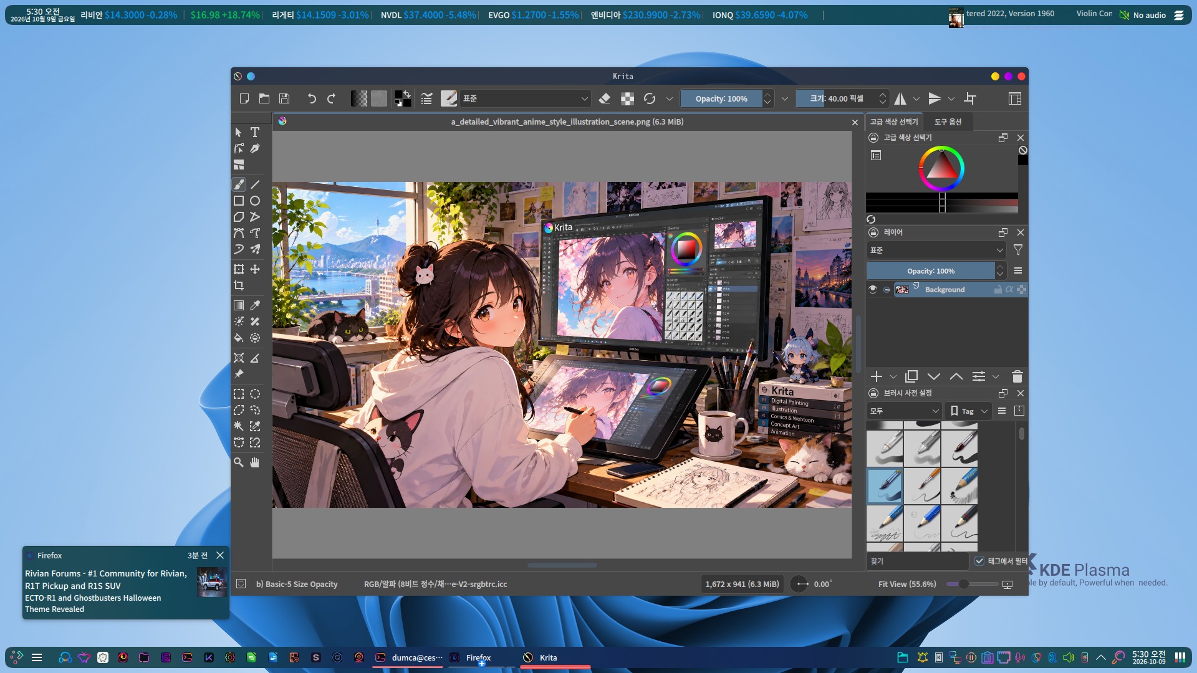
Task: Select the Assistant tool
Action: click(239, 358)
